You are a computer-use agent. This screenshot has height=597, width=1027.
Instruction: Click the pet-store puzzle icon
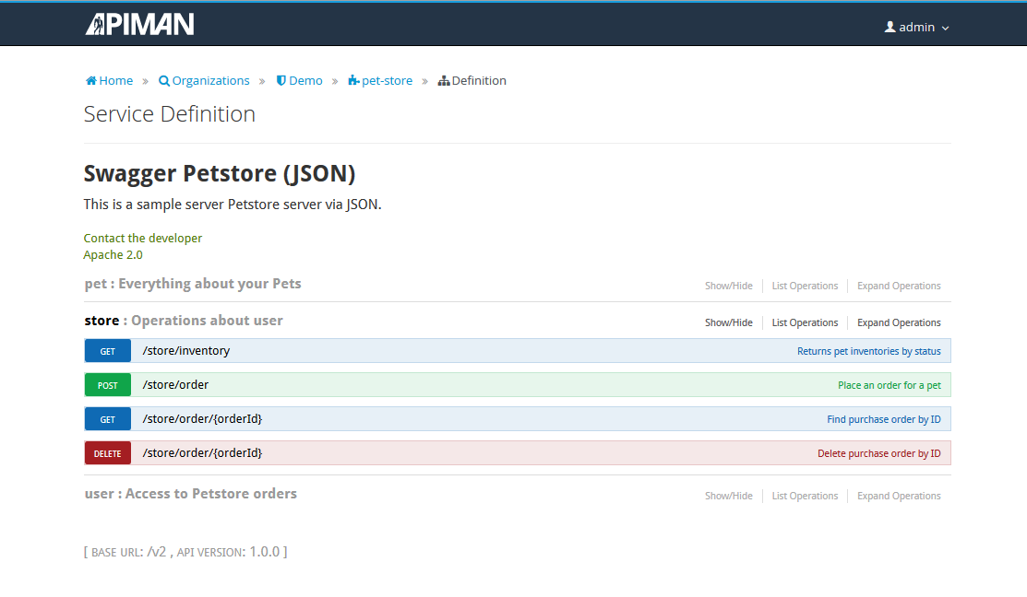353,80
